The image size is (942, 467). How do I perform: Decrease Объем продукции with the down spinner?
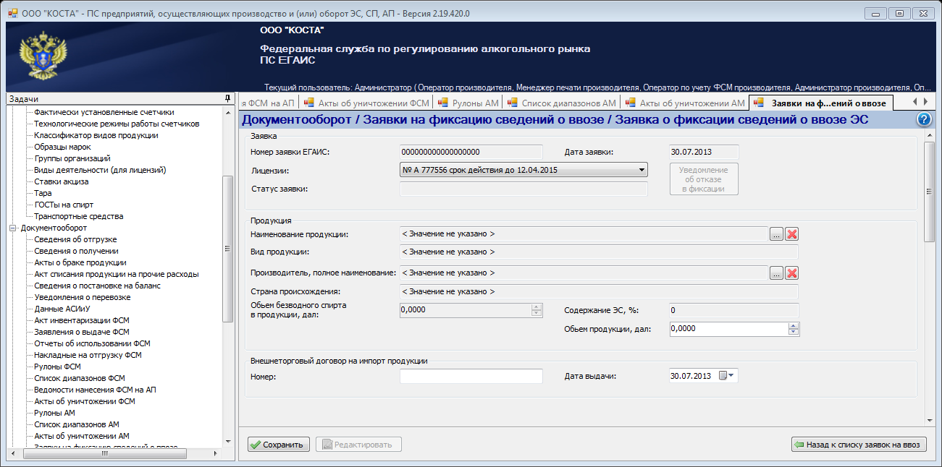pos(794,333)
